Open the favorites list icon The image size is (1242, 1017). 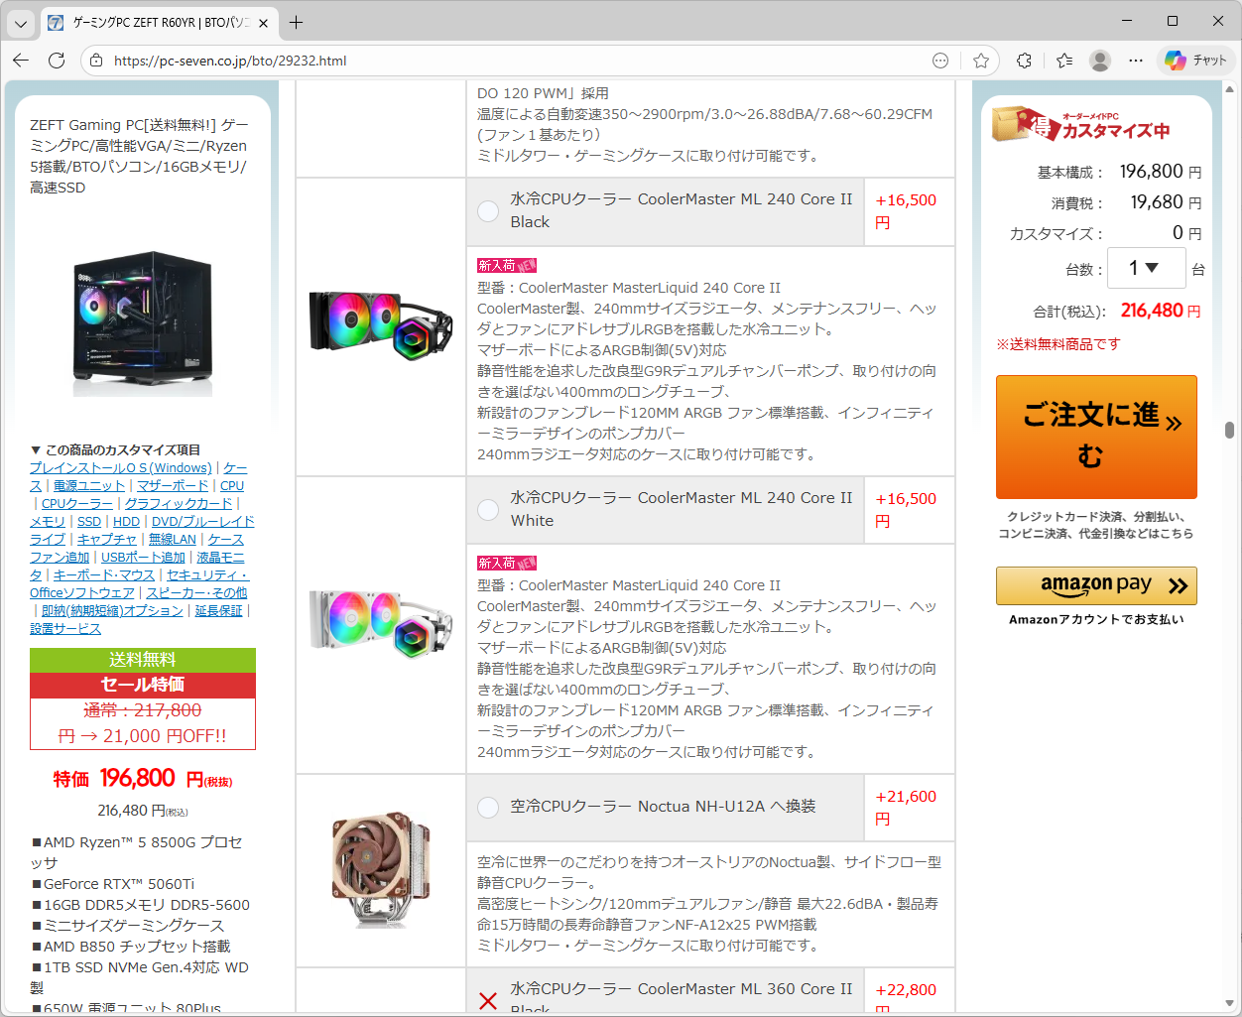(x=1064, y=61)
